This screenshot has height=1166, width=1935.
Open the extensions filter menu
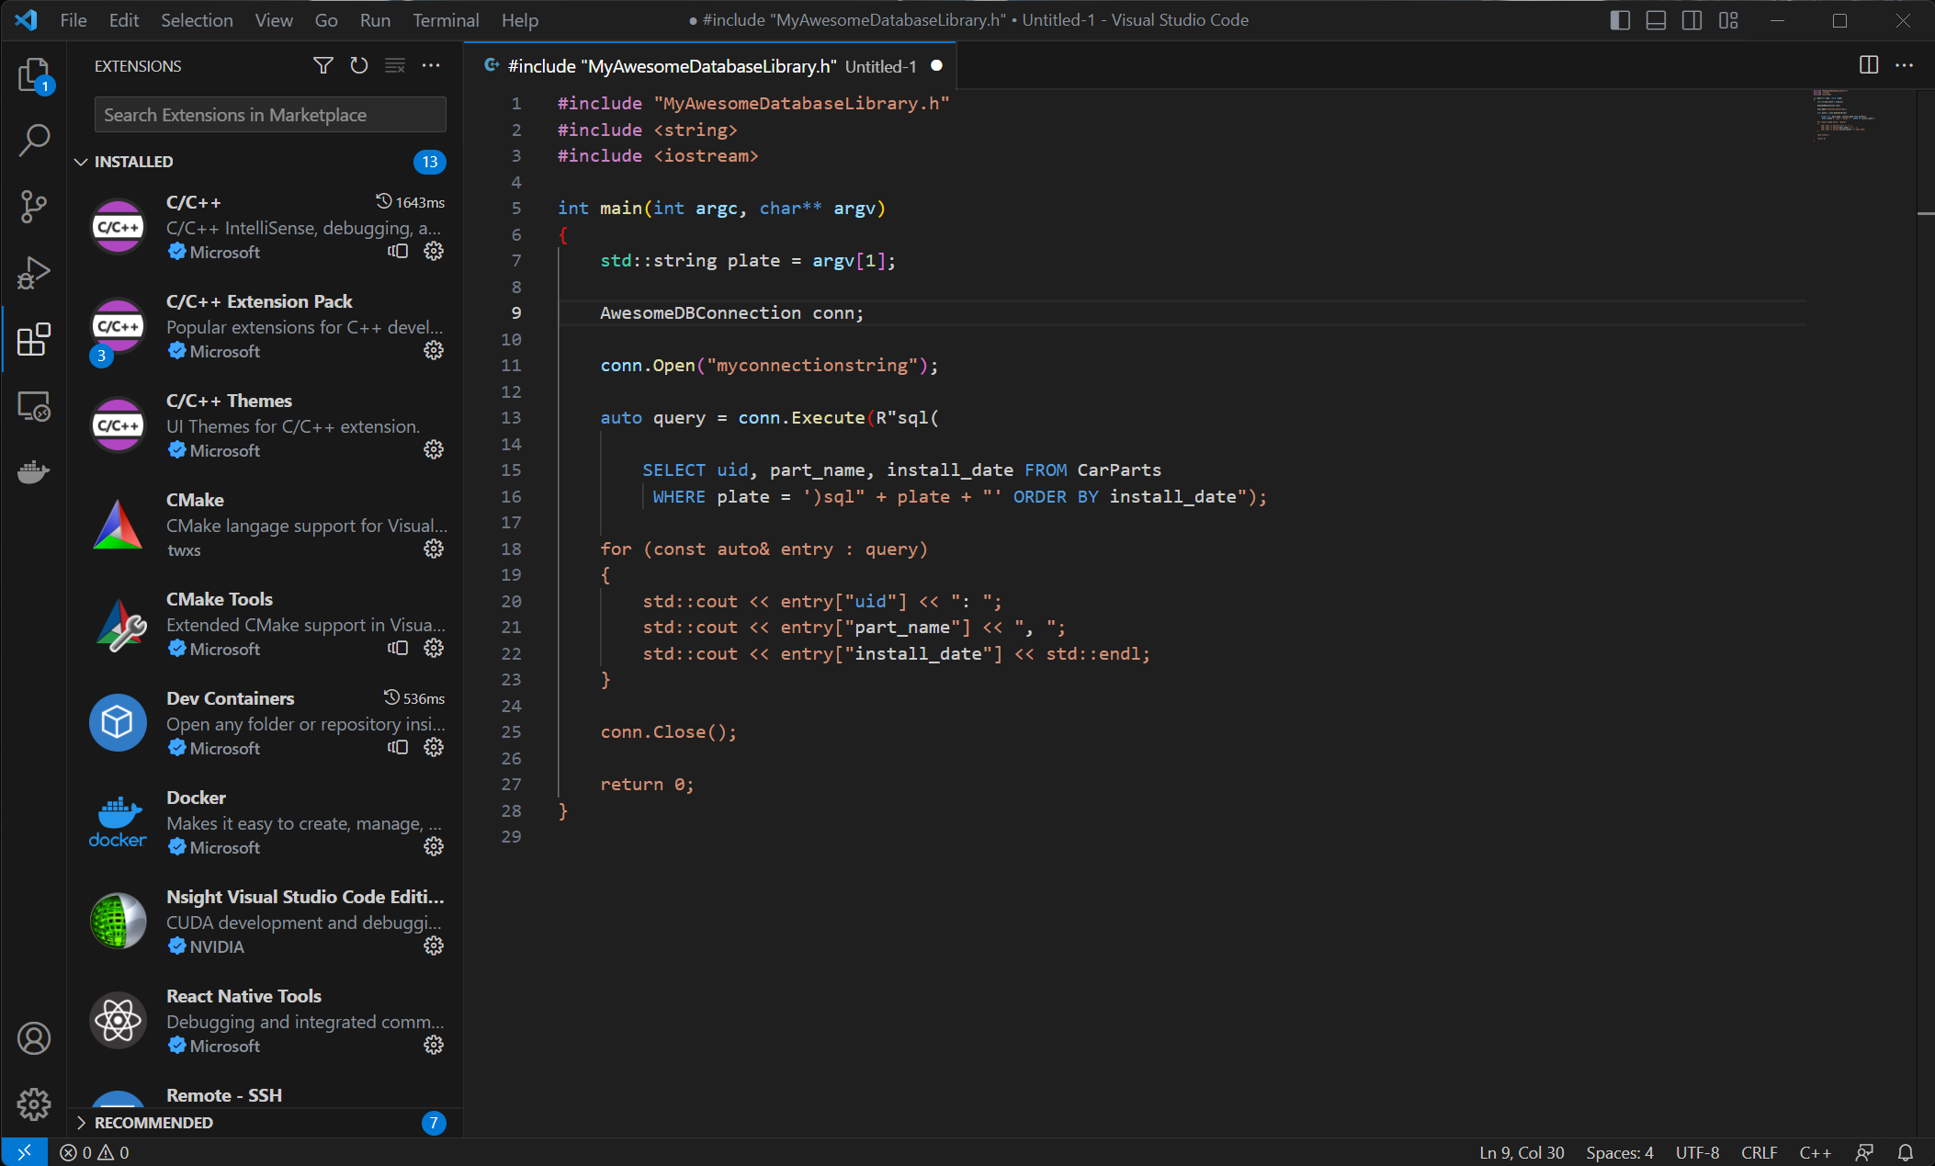point(323,65)
